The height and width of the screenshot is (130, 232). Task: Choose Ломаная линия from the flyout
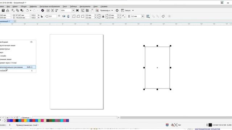tap(18, 59)
